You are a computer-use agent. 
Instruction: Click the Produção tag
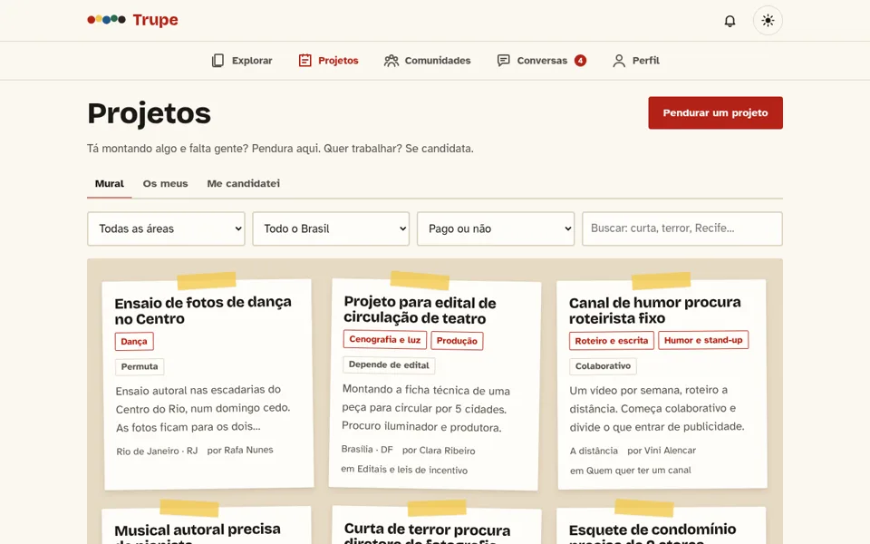click(457, 341)
